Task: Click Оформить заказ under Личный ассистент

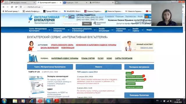Action: point(146,48)
